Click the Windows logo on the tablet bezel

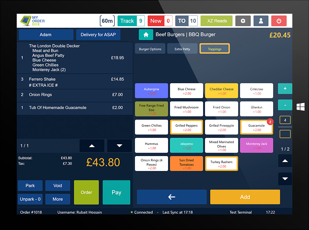point(300,107)
